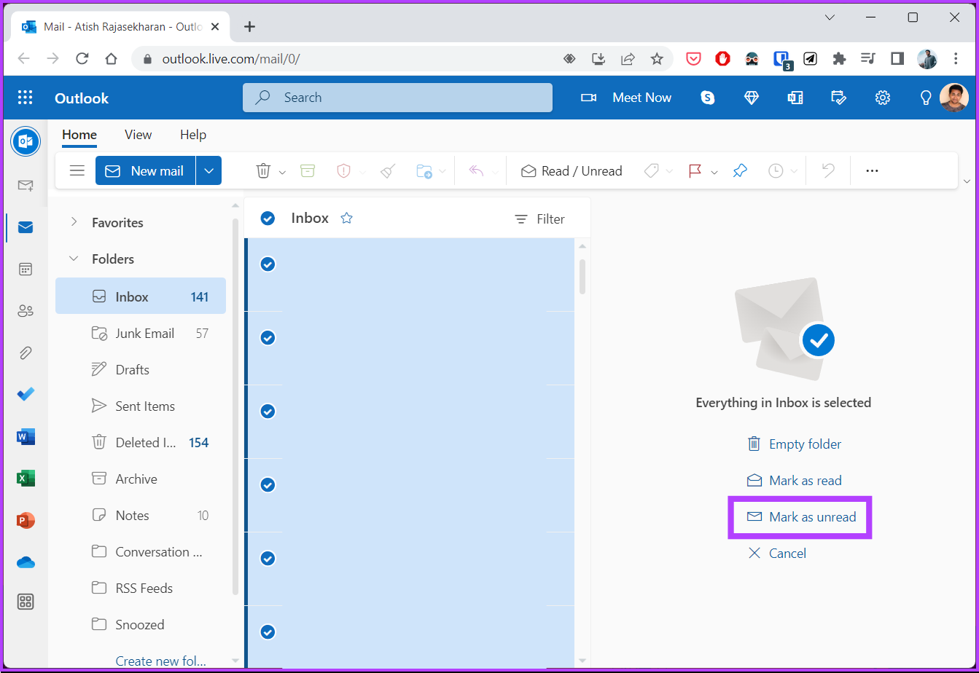This screenshot has width=979, height=673.
Task: Click Mark as unread
Action: pyautogui.click(x=802, y=517)
